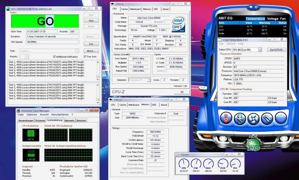Open the processor Selection dropdown in CPU-Z
Image resolution: width=299 pixels, height=180 pixels.
[149, 80]
